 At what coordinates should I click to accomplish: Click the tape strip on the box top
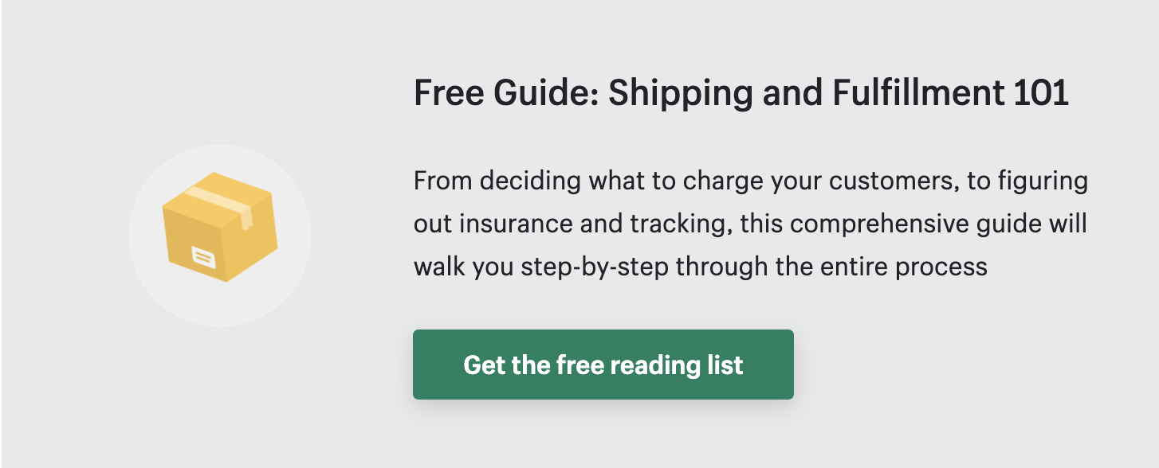(223, 201)
